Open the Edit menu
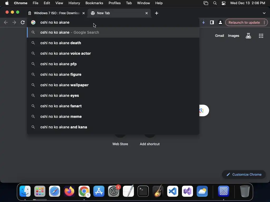 tap(47, 3)
